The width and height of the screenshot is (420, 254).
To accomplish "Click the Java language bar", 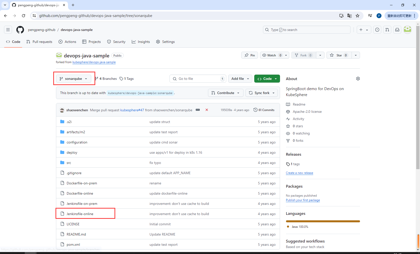I will 323,221.
